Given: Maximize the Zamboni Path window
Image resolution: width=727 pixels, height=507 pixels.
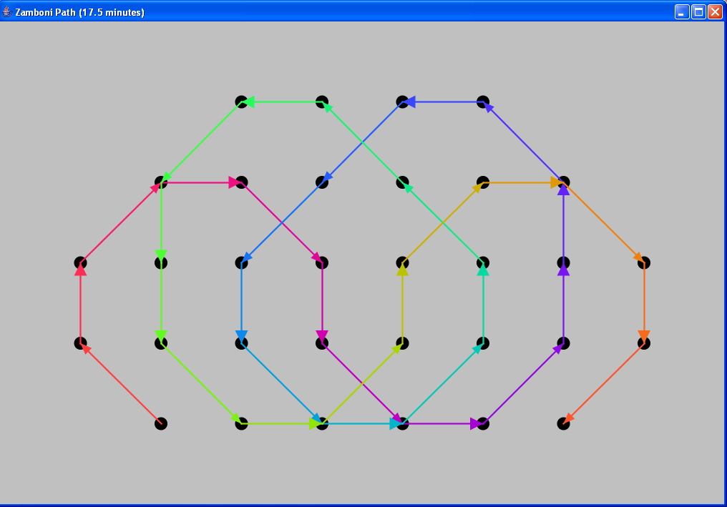Looking at the screenshot, I should pyautogui.click(x=698, y=12).
